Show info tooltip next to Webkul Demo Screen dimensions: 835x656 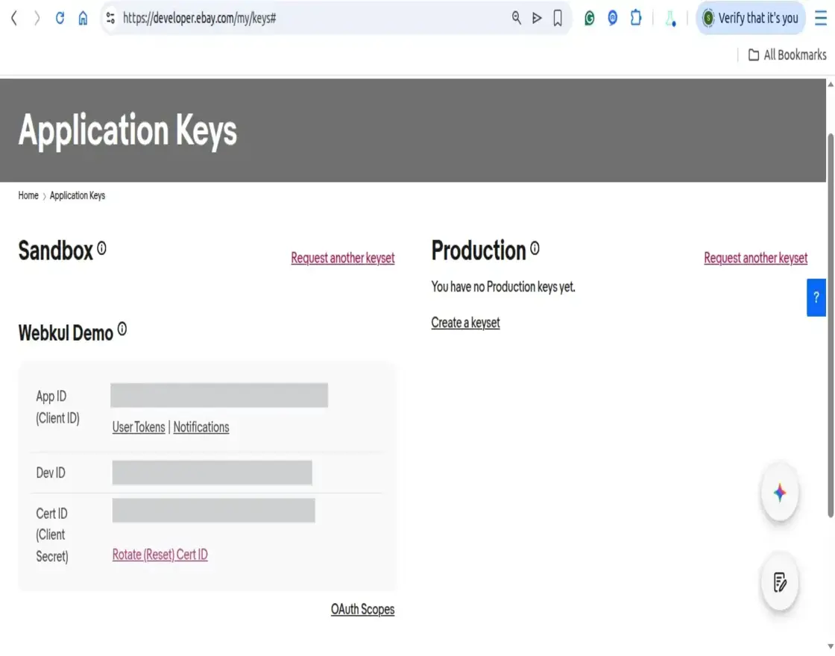122,329
